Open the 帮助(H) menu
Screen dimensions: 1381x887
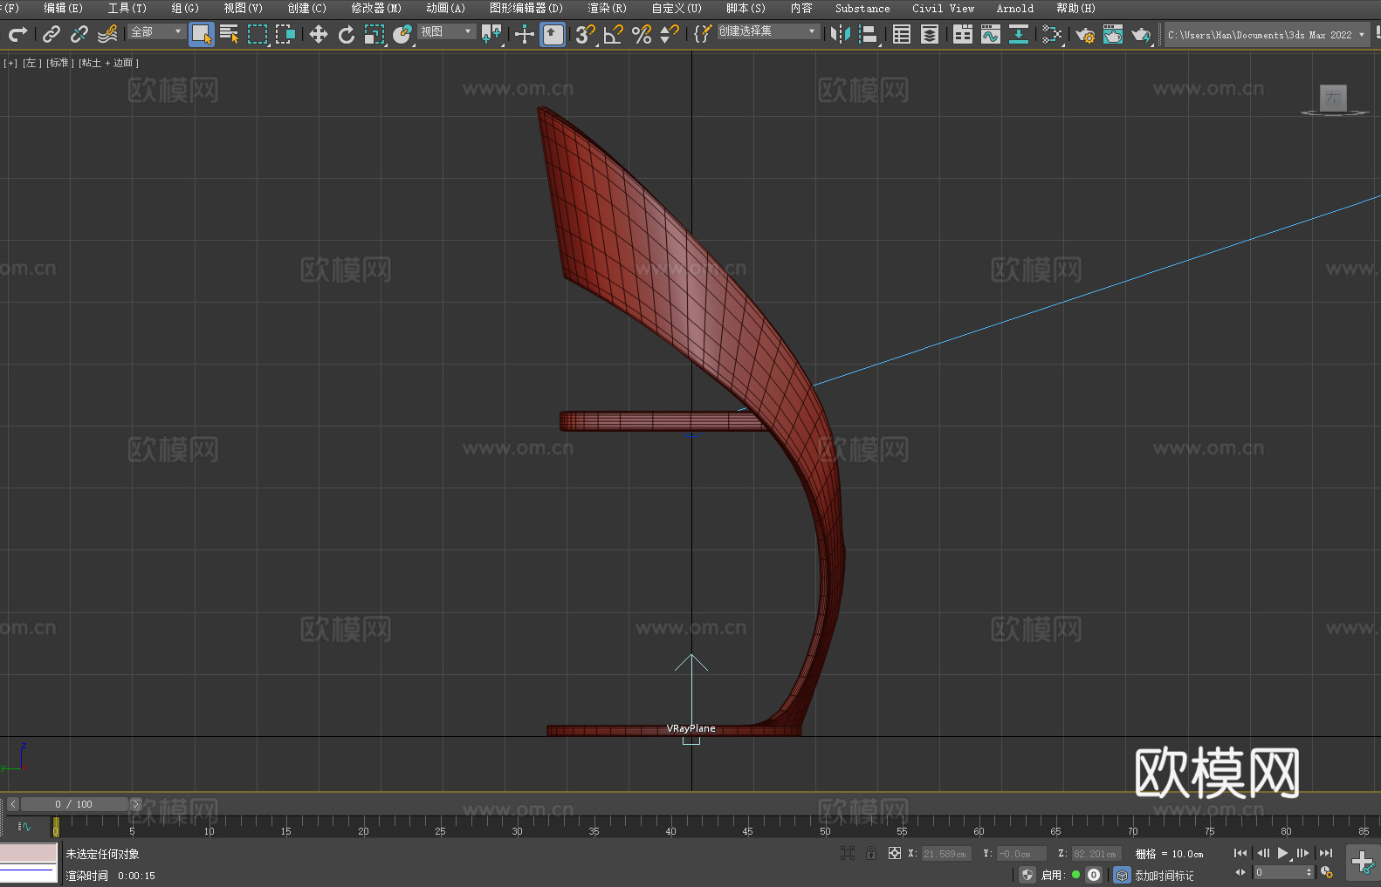pyautogui.click(x=1075, y=9)
